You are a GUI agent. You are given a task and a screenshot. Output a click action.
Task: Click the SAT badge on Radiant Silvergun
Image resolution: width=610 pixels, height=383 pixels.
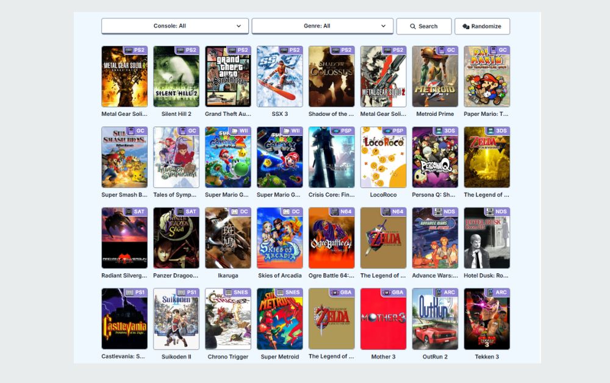(137, 212)
